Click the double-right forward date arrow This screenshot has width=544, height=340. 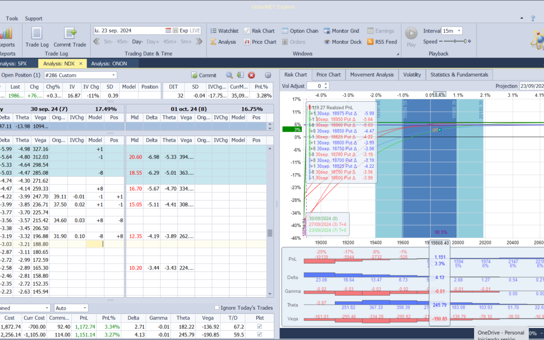(199, 42)
